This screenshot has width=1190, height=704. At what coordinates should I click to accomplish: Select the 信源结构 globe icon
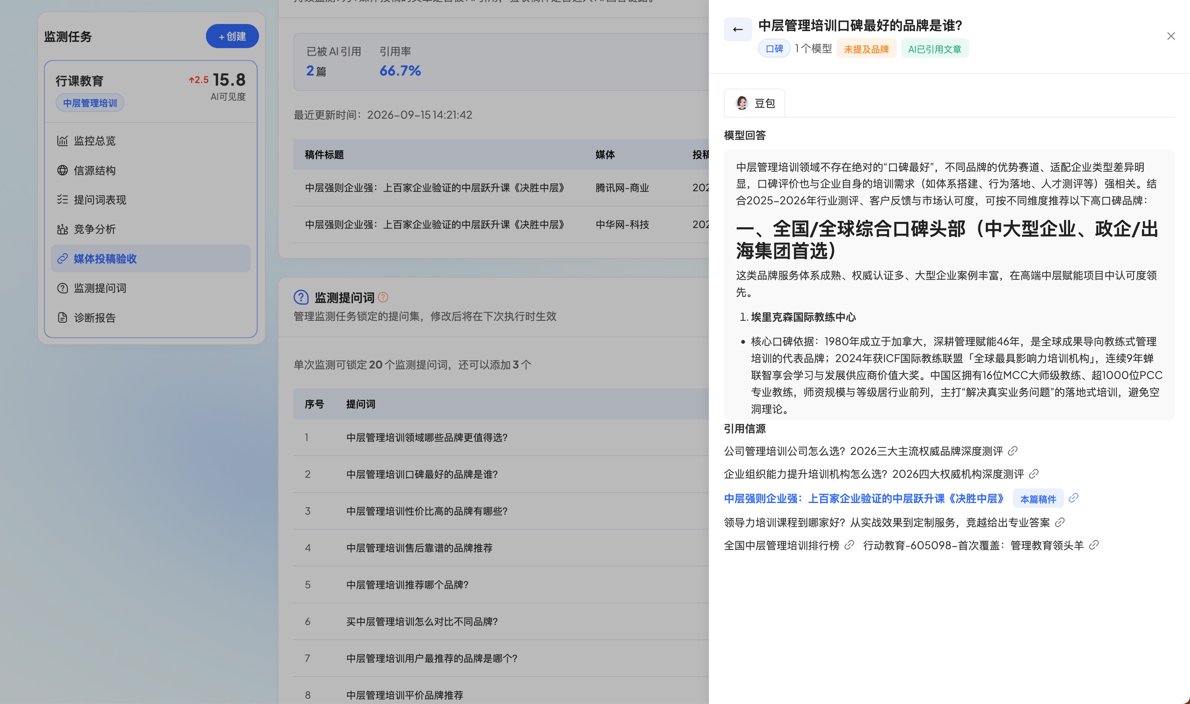[x=62, y=170]
